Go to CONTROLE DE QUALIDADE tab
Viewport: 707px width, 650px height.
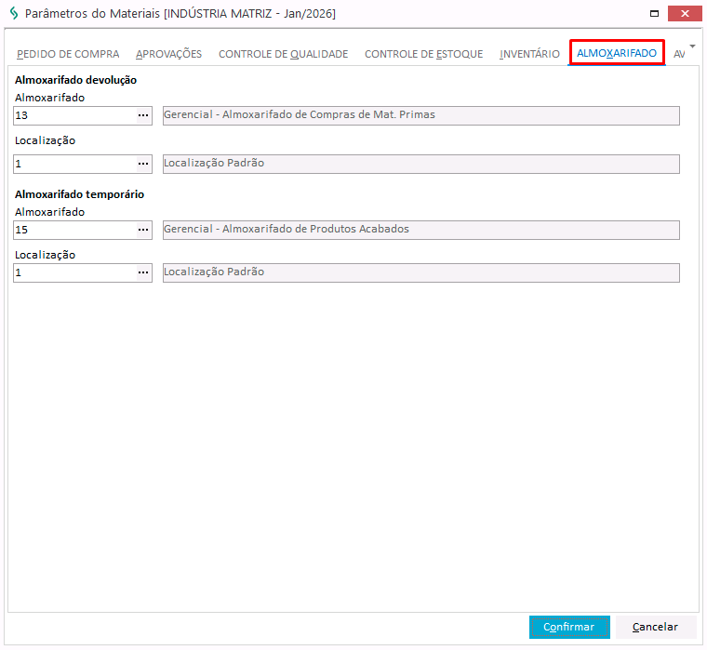[x=283, y=54]
